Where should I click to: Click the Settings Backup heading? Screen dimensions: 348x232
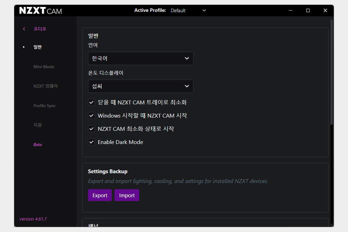pos(108,171)
